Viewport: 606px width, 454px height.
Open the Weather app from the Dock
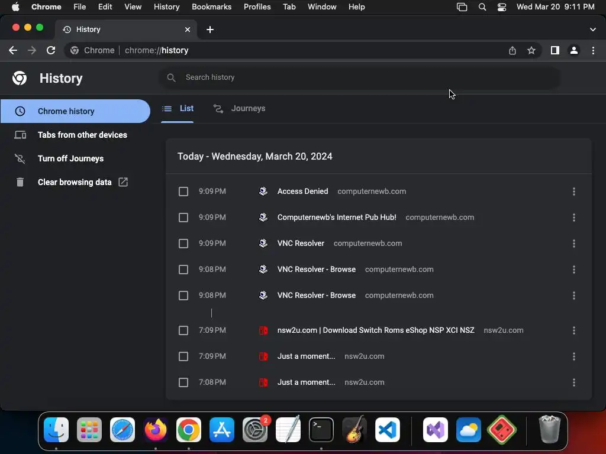pyautogui.click(x=469, y=430)
